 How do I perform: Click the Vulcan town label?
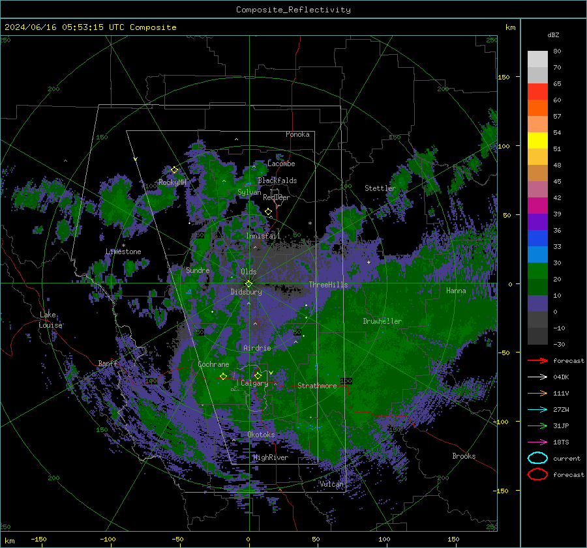coord(331,484)
